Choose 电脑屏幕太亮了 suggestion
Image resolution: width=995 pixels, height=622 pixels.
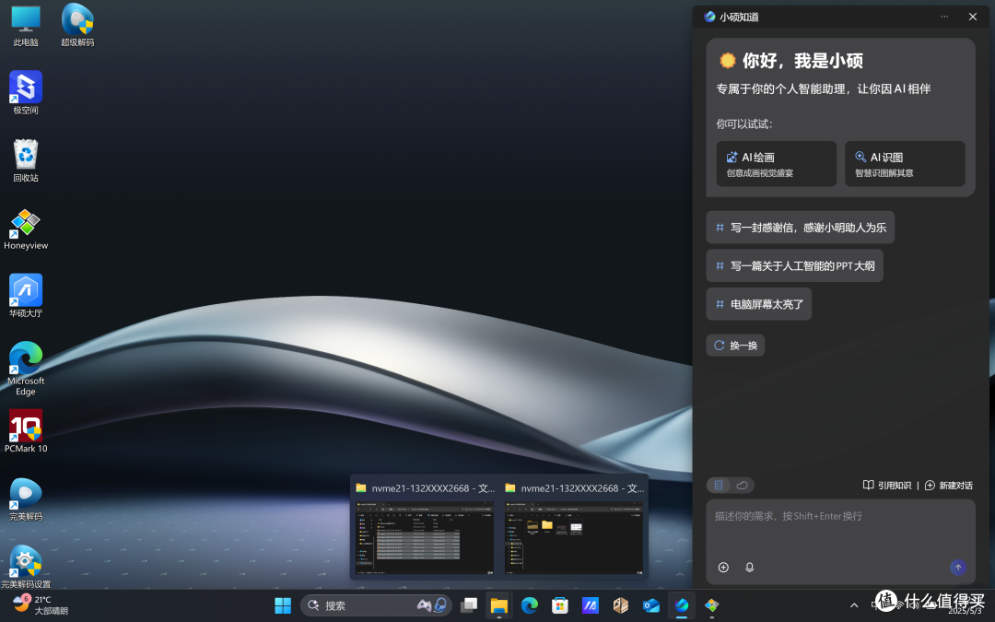(x=759, y=304)
